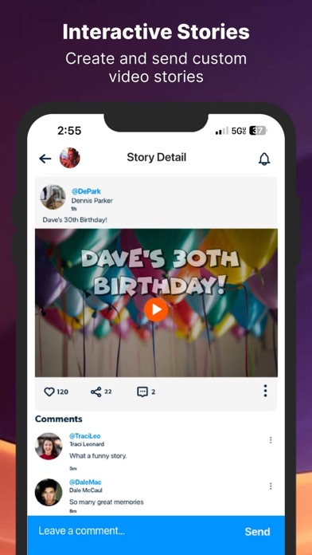Open the @DePark handle link
312x555 pixels.
point(86,191)
